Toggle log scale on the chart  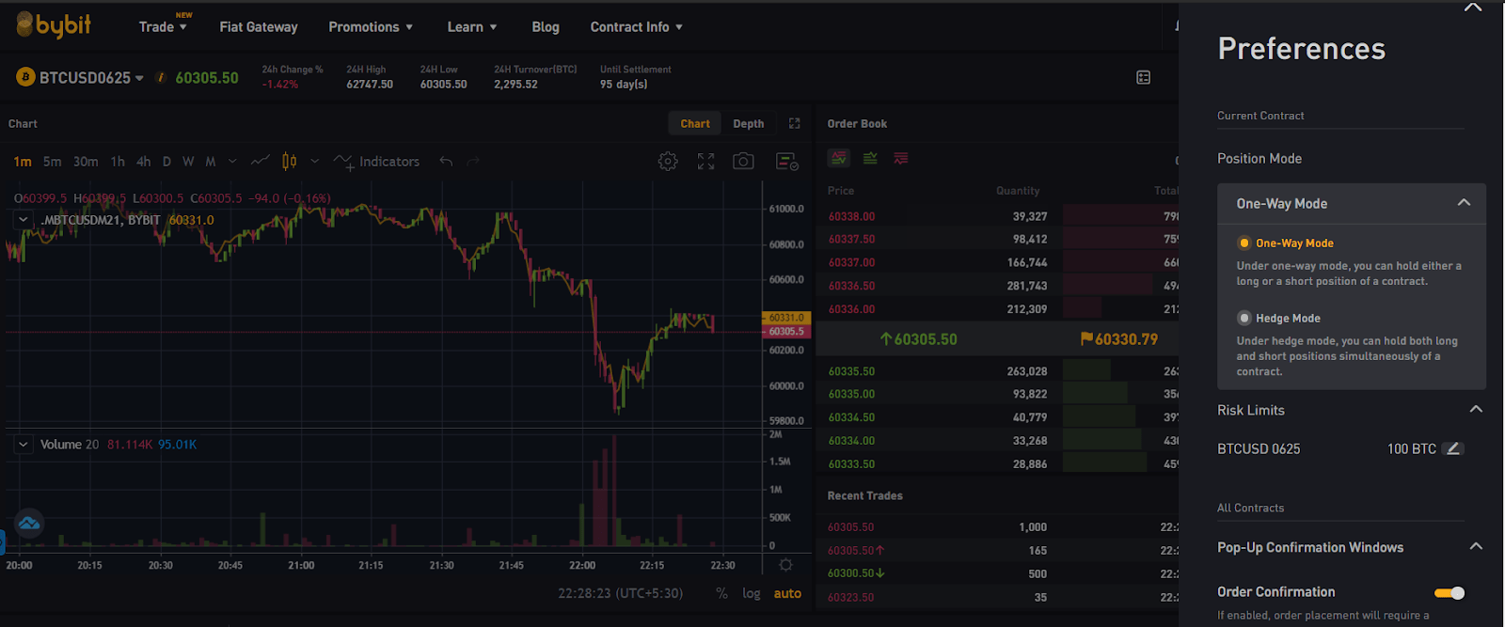(x=751, y=593)
